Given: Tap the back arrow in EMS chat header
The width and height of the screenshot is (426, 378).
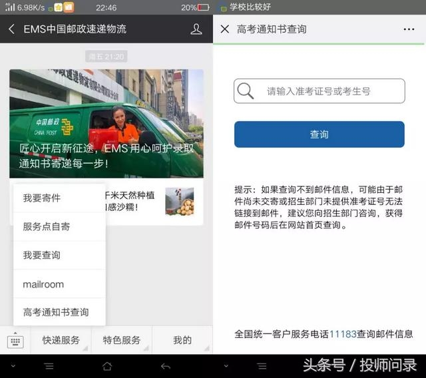Looking at the screenshot, I should pyautogui.click(x=11, y=29).
